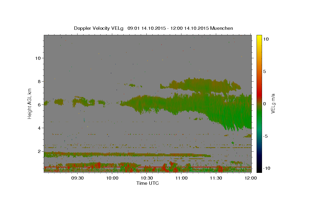The width and height of the screenshot is (311, 207).
Task: Click the 'Time UTC' x-axis label
Action: (147, 183)
